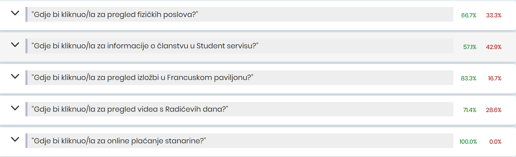
Task: Click the green 71.4% success figure
Action: pos(469,110)
